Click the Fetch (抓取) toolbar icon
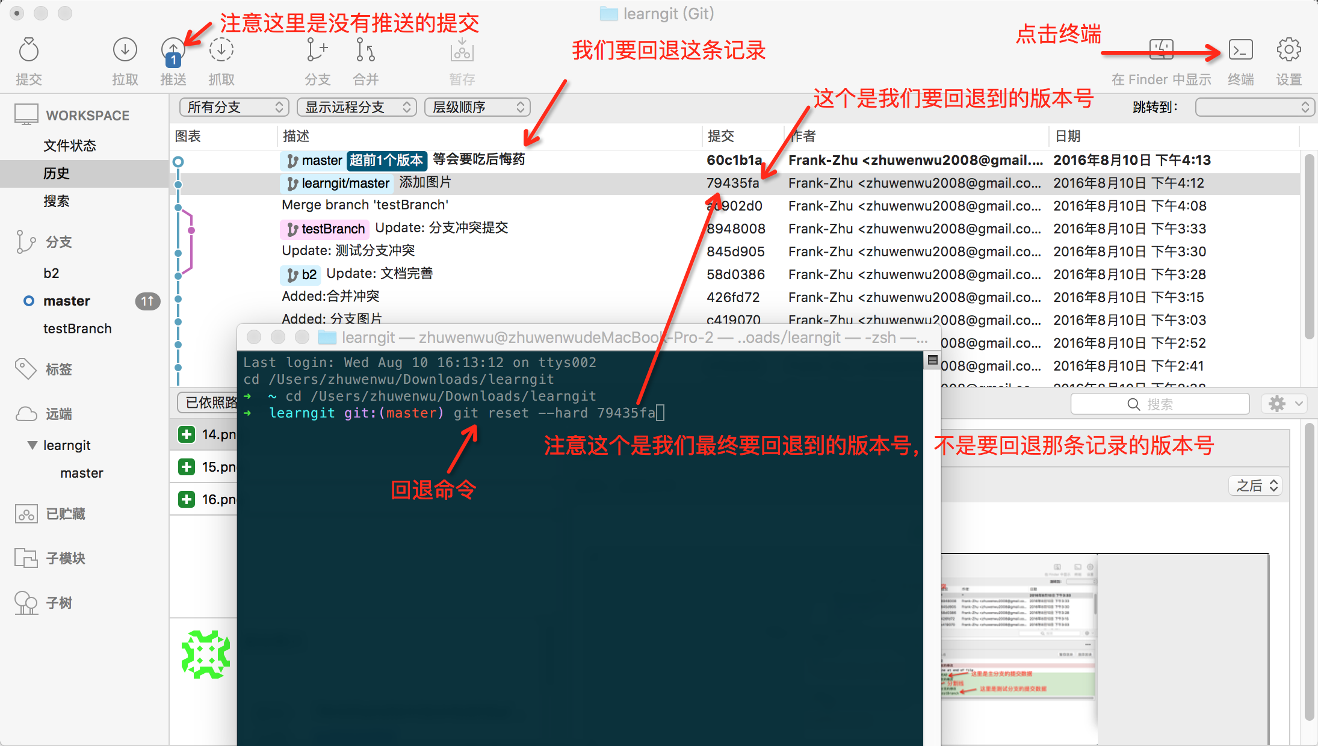This screenshot has width=1318, height=746. coord(221,51)
